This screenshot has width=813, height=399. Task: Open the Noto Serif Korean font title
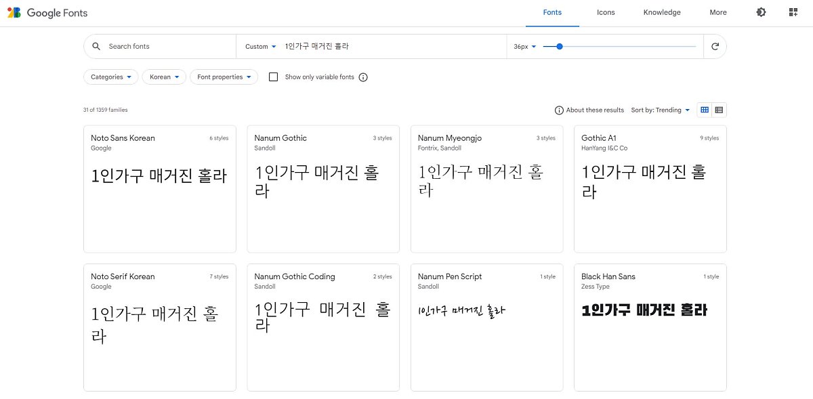(x=123, y=276)
